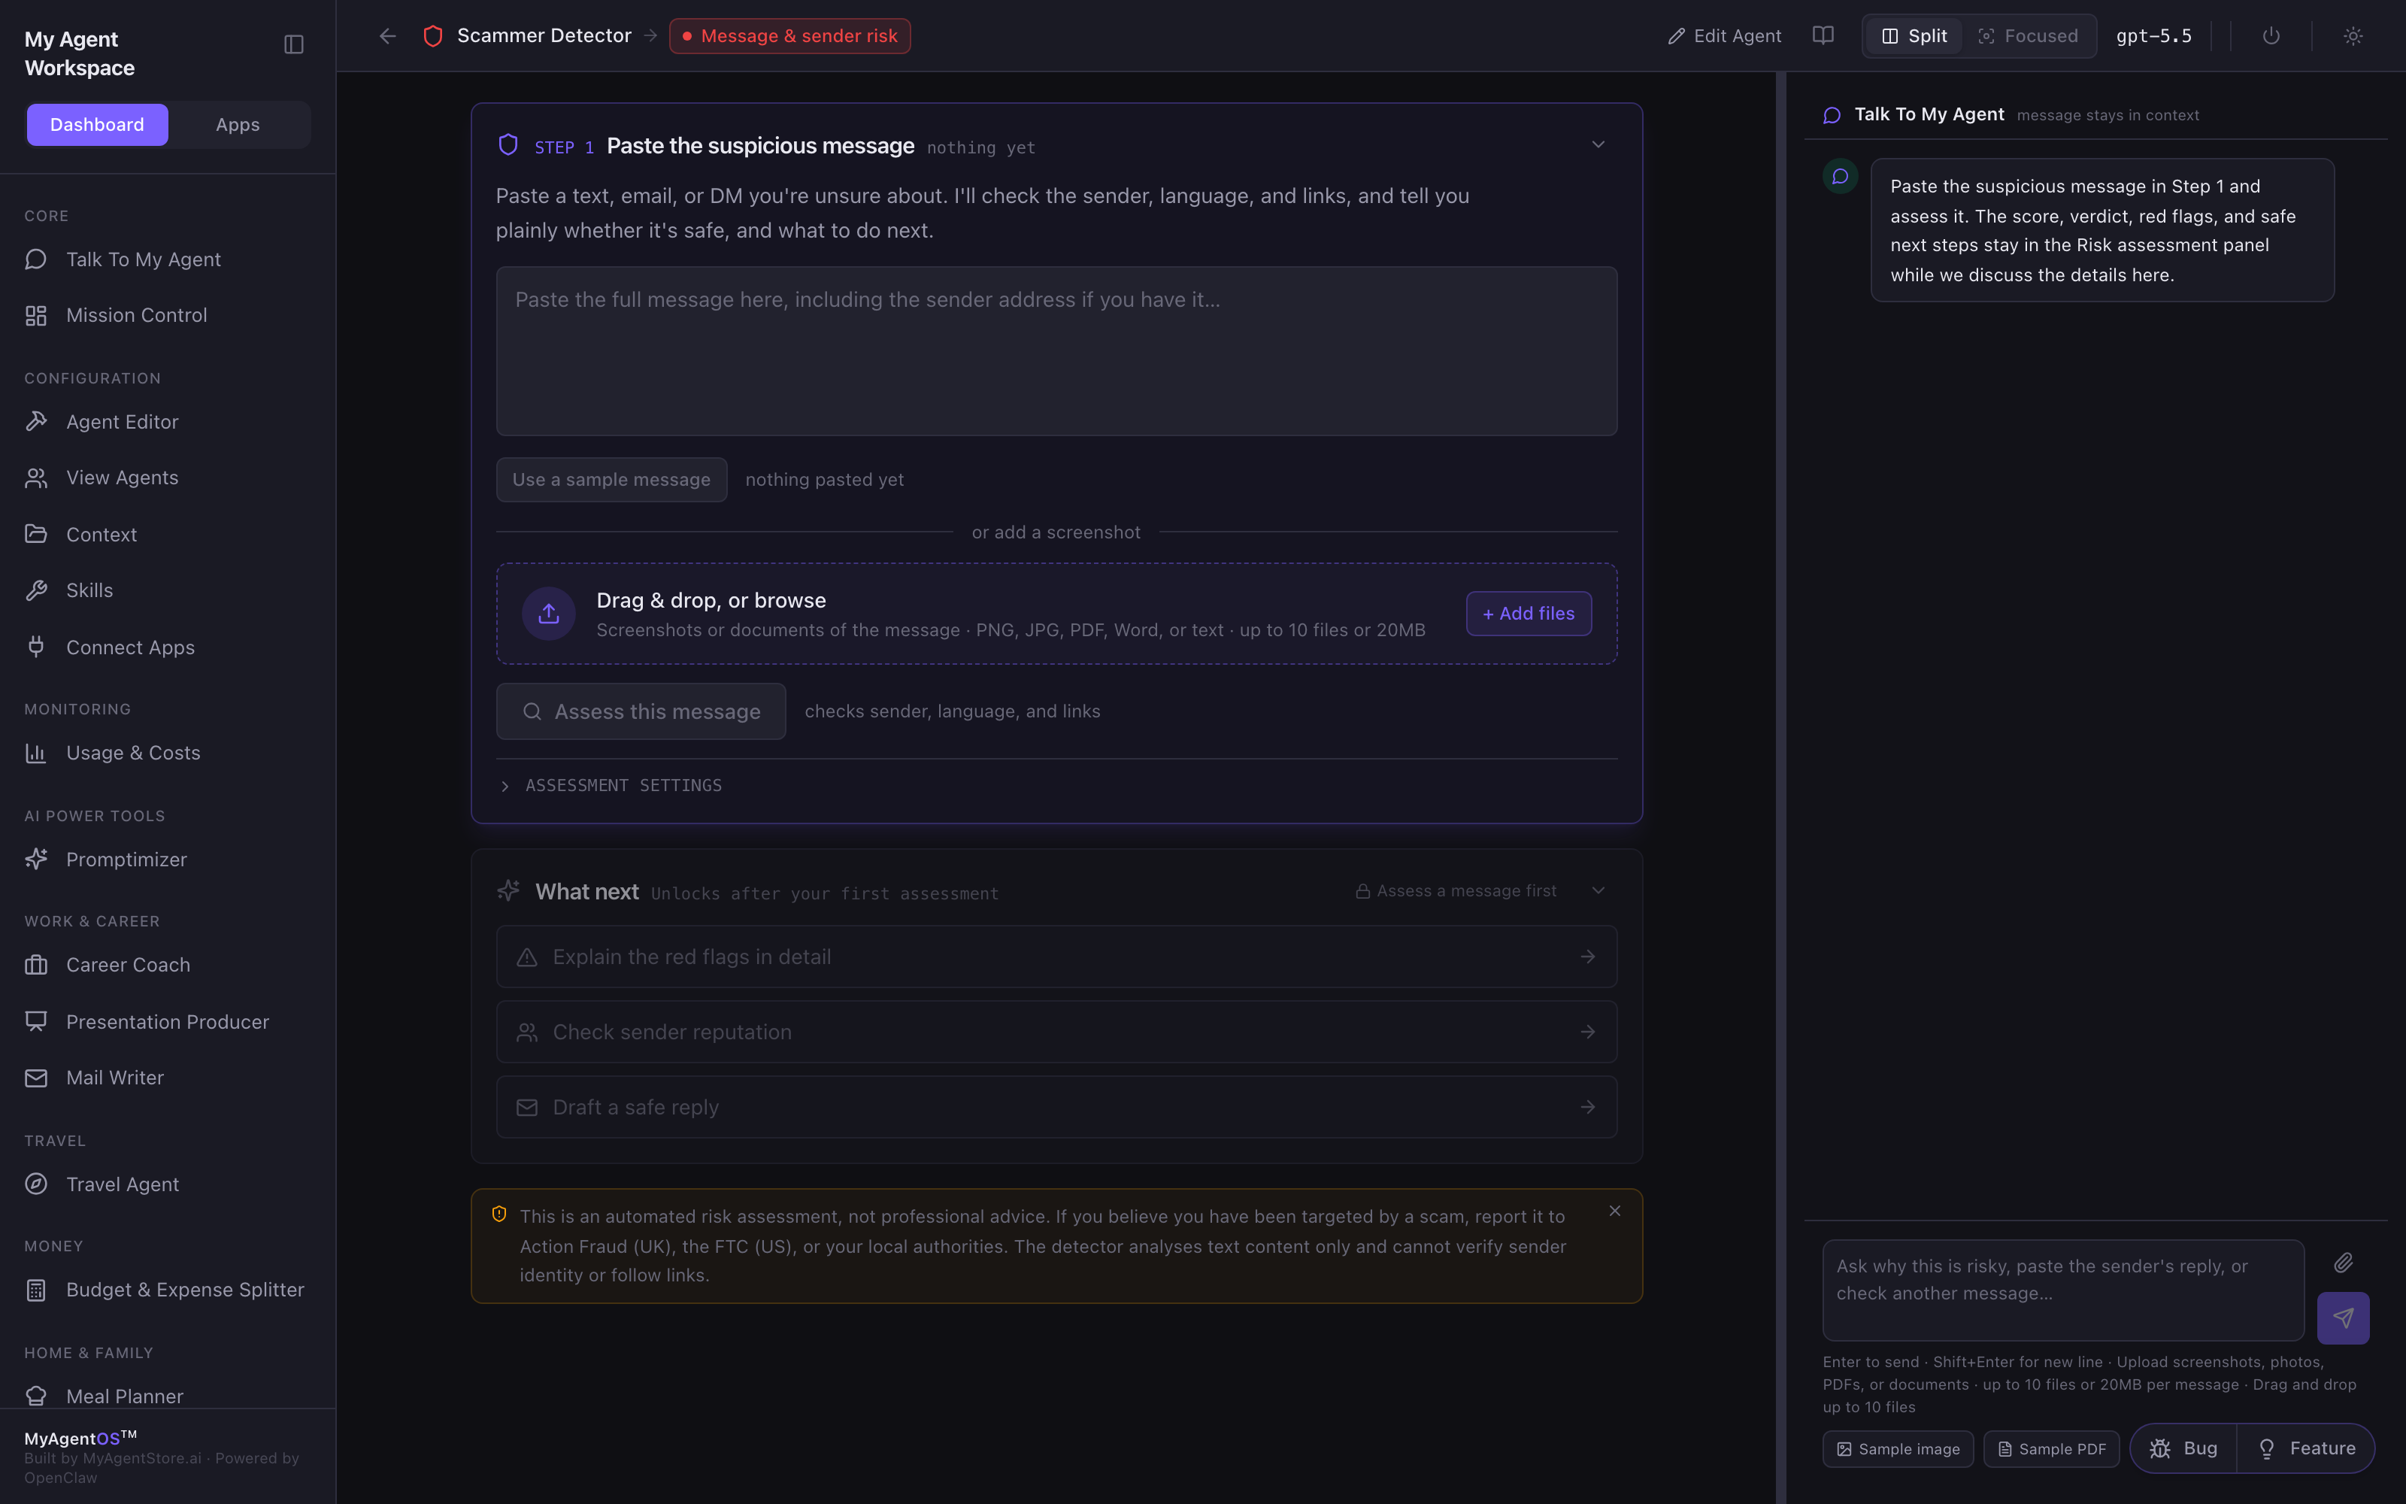Viewport: 2406px width, 1504px height.
Task: Open View Agents in sidebar
Action: point(167,478)
